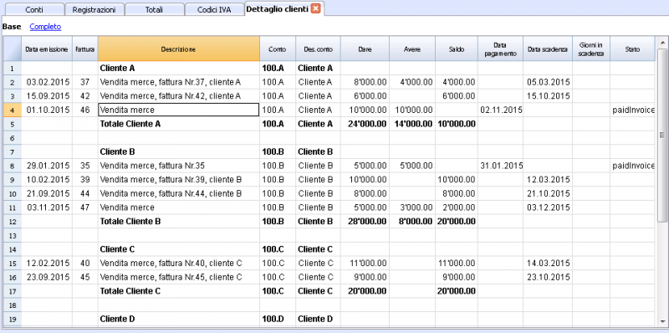Image resolution: width=669 pixels, height=333 pixels.
Task: Click the Fattura column header
Action: [x=85, y=49]
